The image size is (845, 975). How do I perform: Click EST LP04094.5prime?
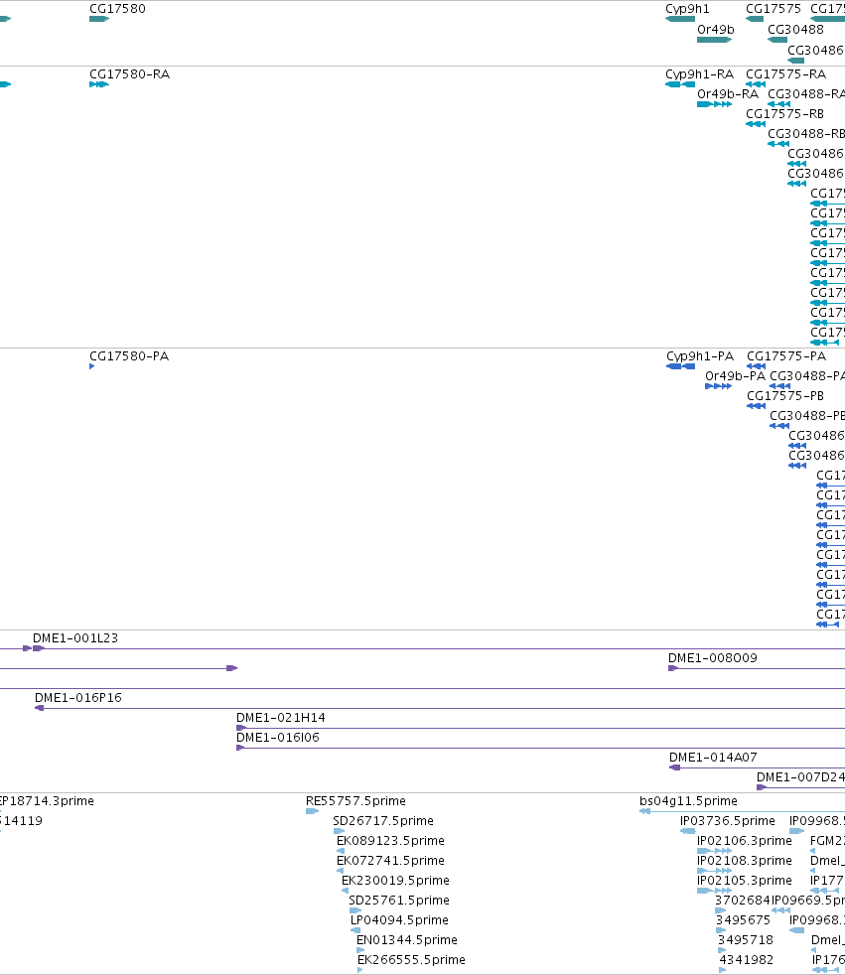[x=399, y=920]
